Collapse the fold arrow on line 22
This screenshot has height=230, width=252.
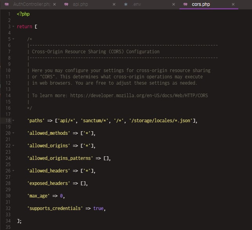point(13,145)
